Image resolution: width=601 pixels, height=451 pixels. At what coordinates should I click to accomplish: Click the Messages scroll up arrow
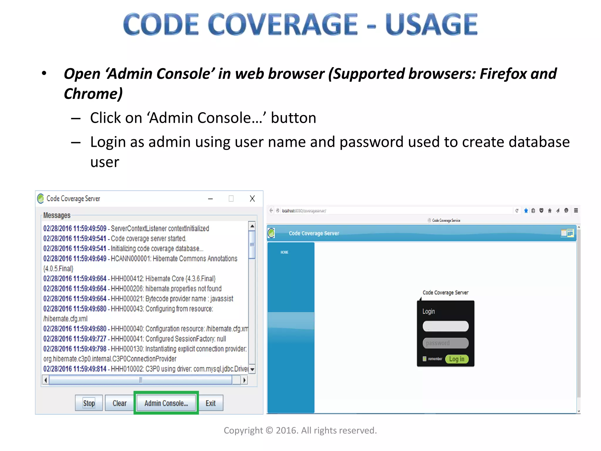click(x=252, y=226)
